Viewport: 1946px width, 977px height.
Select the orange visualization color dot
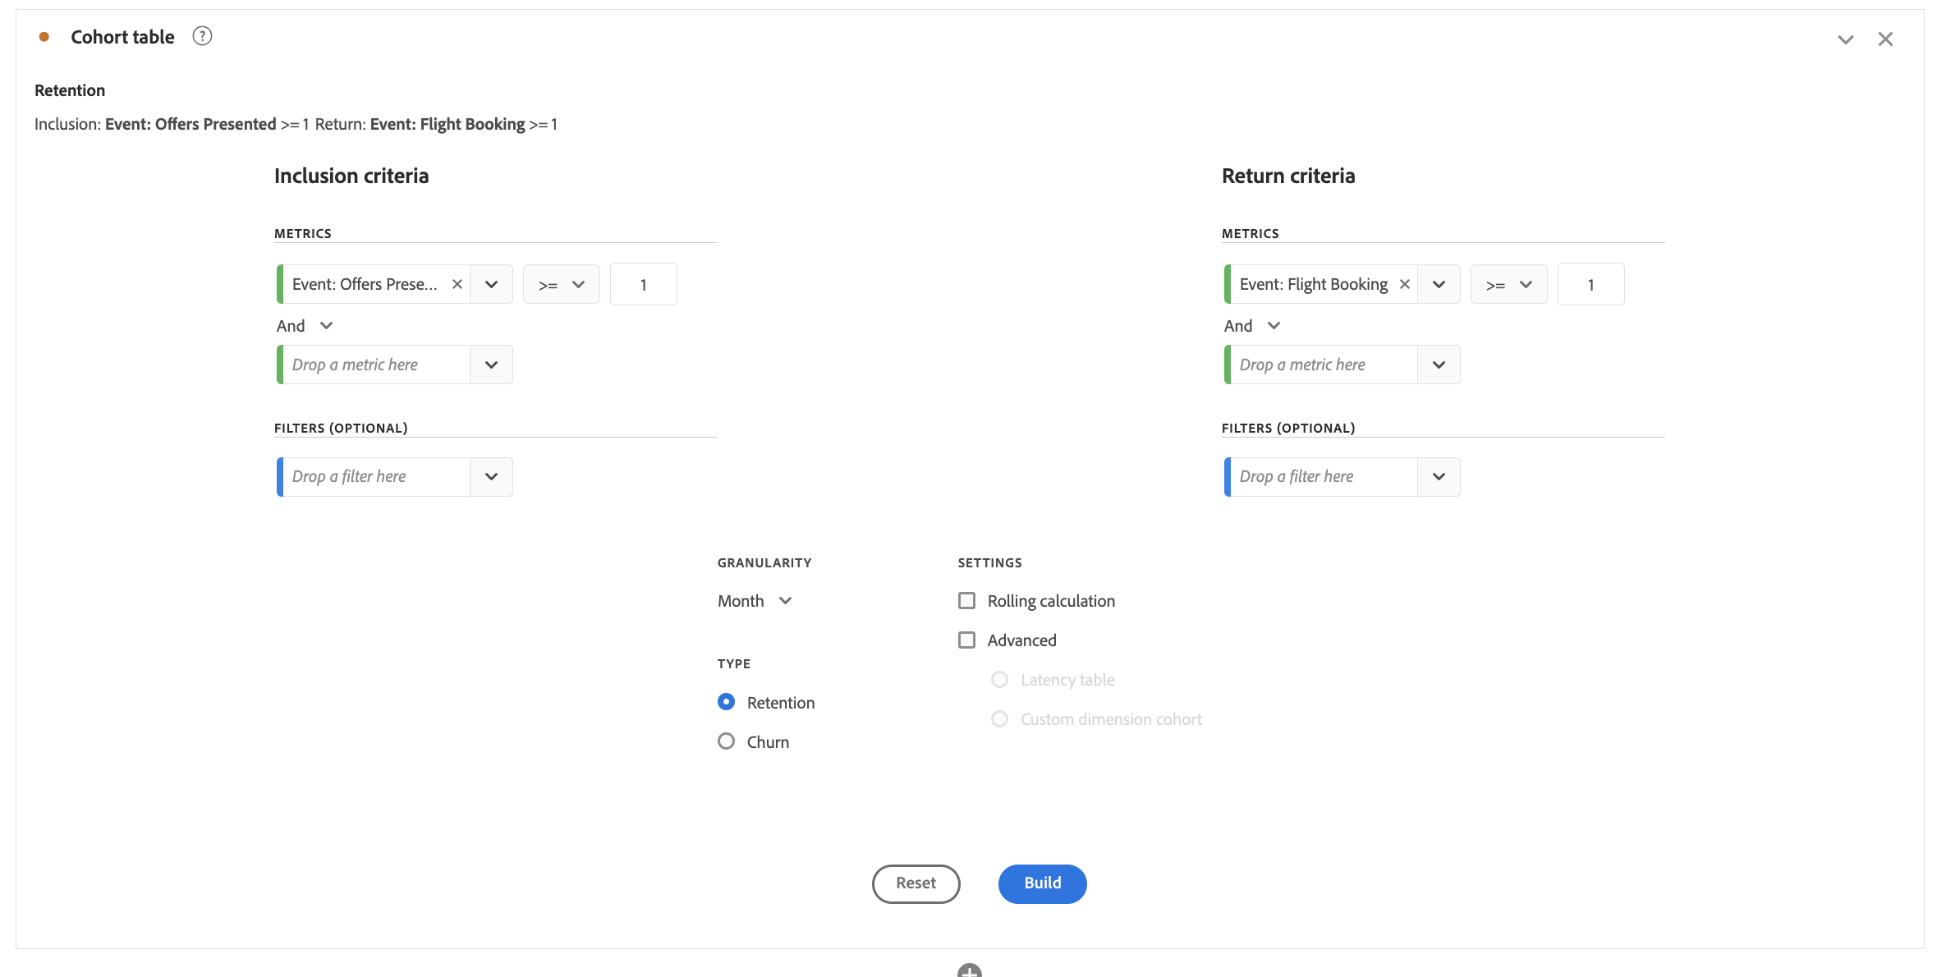44,37
